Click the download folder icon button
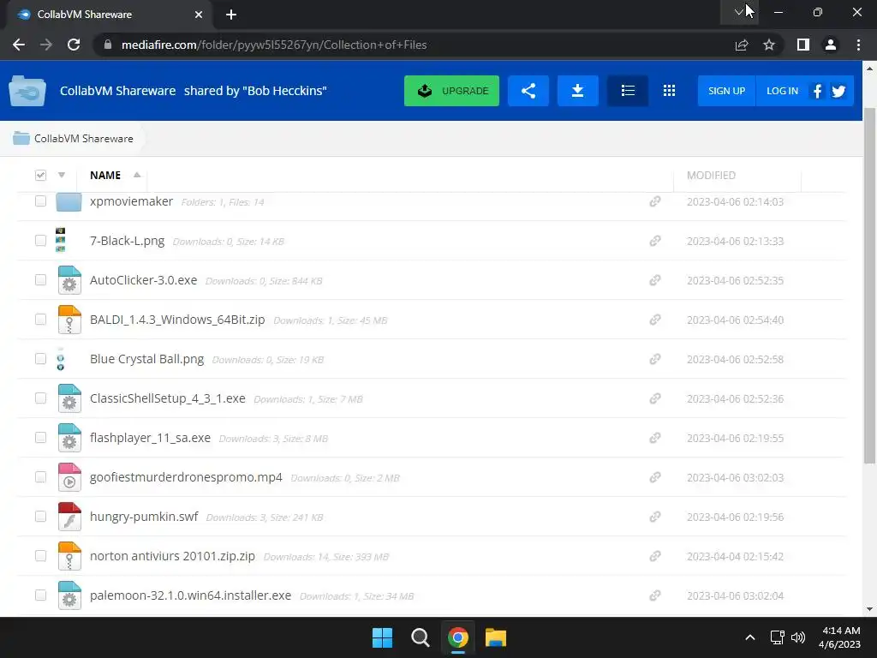 (x=578, y=91)
